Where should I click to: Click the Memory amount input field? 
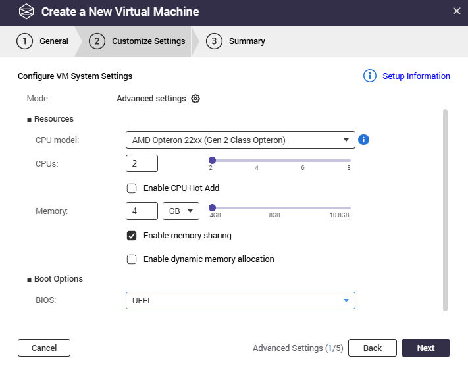[x=142, y=211]
